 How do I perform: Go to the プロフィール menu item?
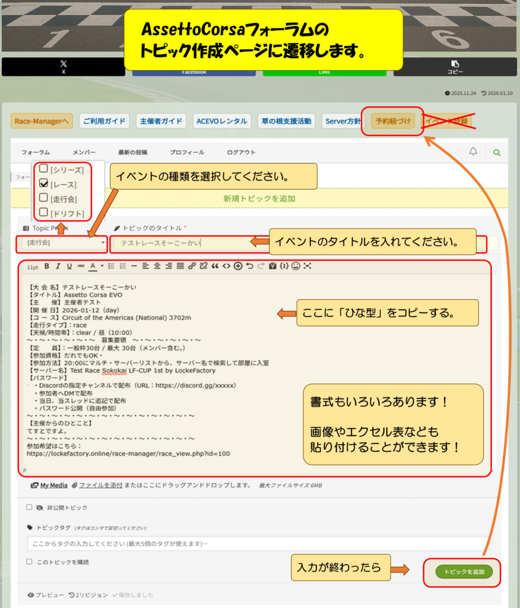tap(187, 153)
